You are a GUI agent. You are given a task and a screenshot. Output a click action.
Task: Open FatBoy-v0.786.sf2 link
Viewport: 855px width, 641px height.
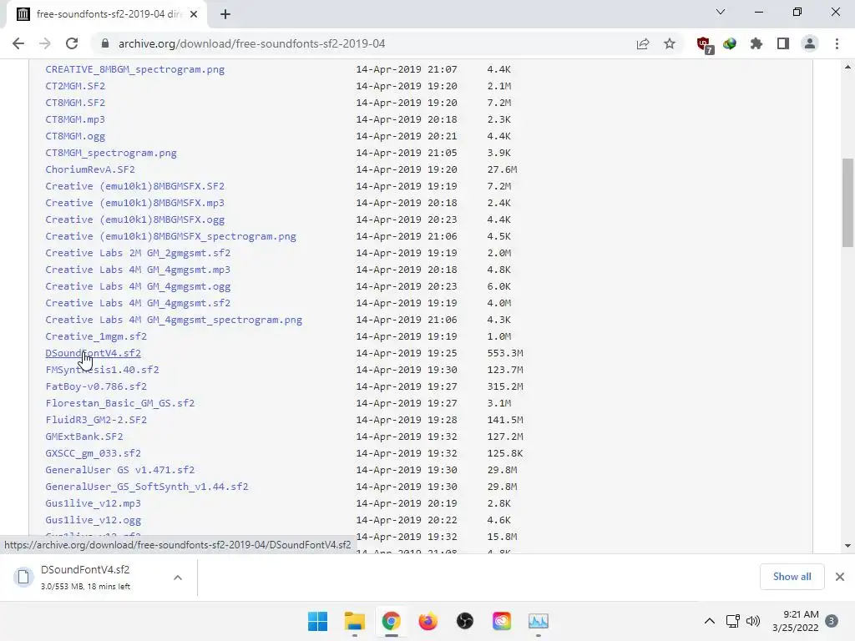[96, 386]
